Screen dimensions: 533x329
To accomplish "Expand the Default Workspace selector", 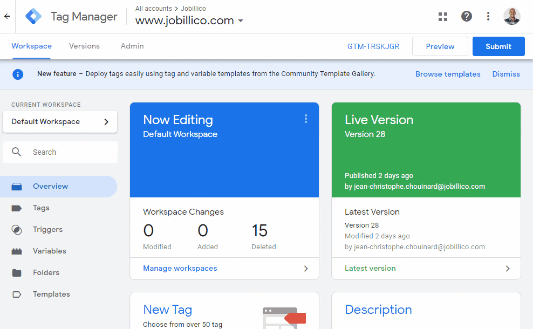I will pyautogui.click(x=60, y=122).
